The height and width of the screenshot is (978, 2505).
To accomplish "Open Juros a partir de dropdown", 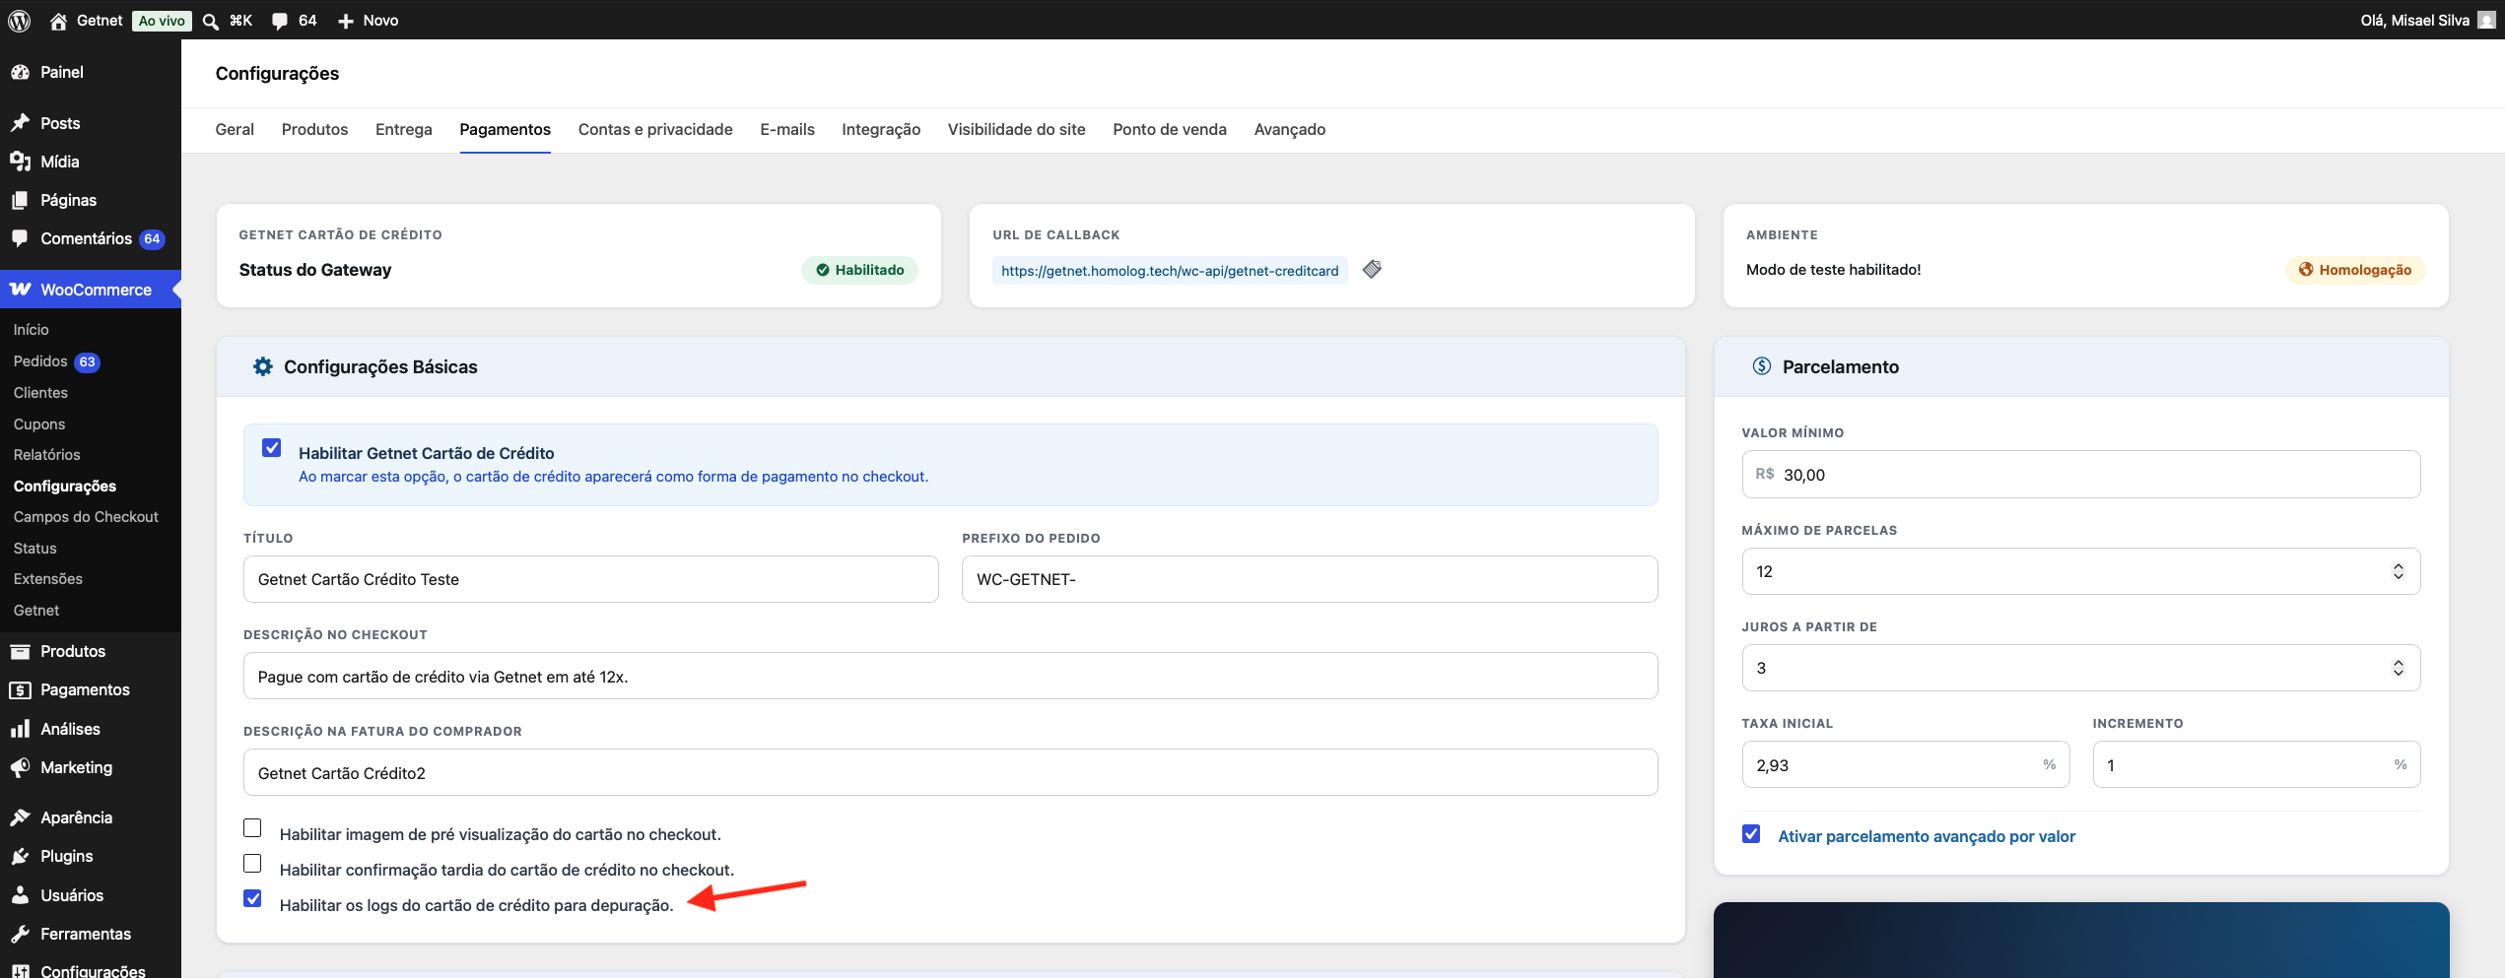I will tap(2081, 668).
